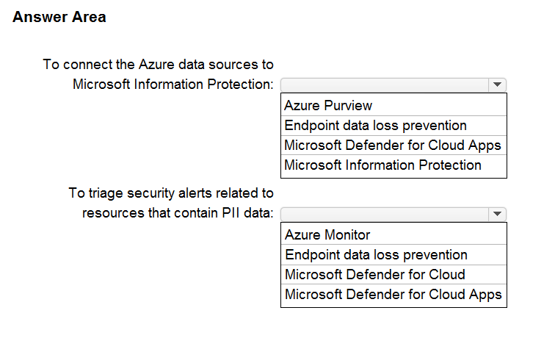Screen dimensions: 555x352
Task: Click the word 'triage' in the second label
Action: 104,193
